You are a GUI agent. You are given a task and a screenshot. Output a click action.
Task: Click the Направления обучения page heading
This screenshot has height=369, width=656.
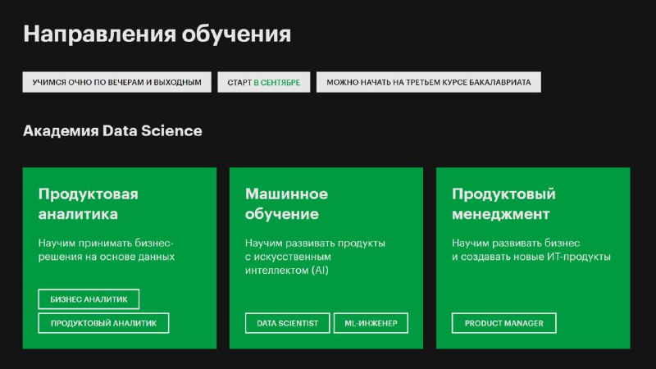[157, 34]
